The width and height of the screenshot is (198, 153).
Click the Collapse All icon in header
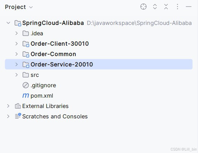pos(166,7)
